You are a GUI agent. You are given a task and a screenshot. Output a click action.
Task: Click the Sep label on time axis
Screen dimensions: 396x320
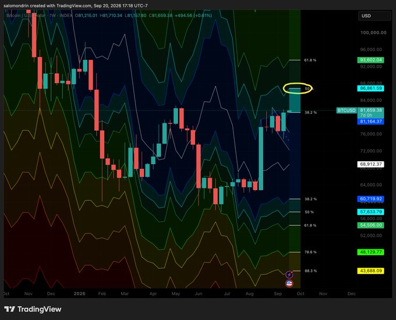coord(278,293)
